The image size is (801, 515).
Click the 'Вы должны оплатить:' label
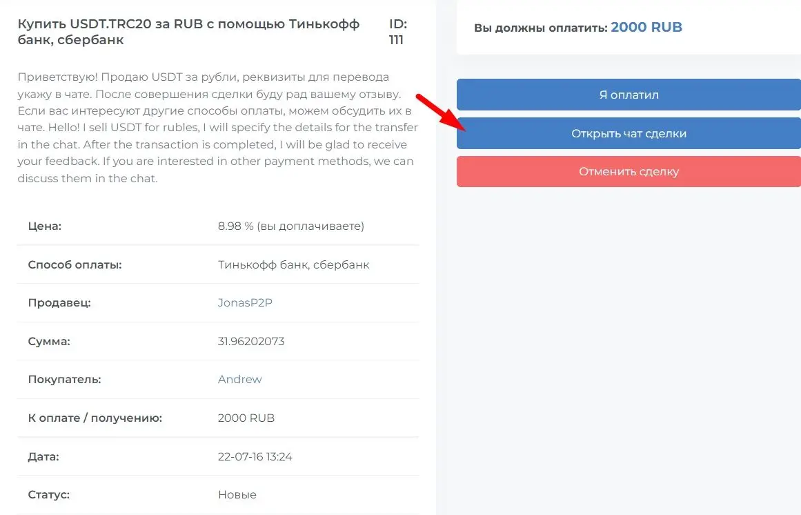click(x=540, y=28)
